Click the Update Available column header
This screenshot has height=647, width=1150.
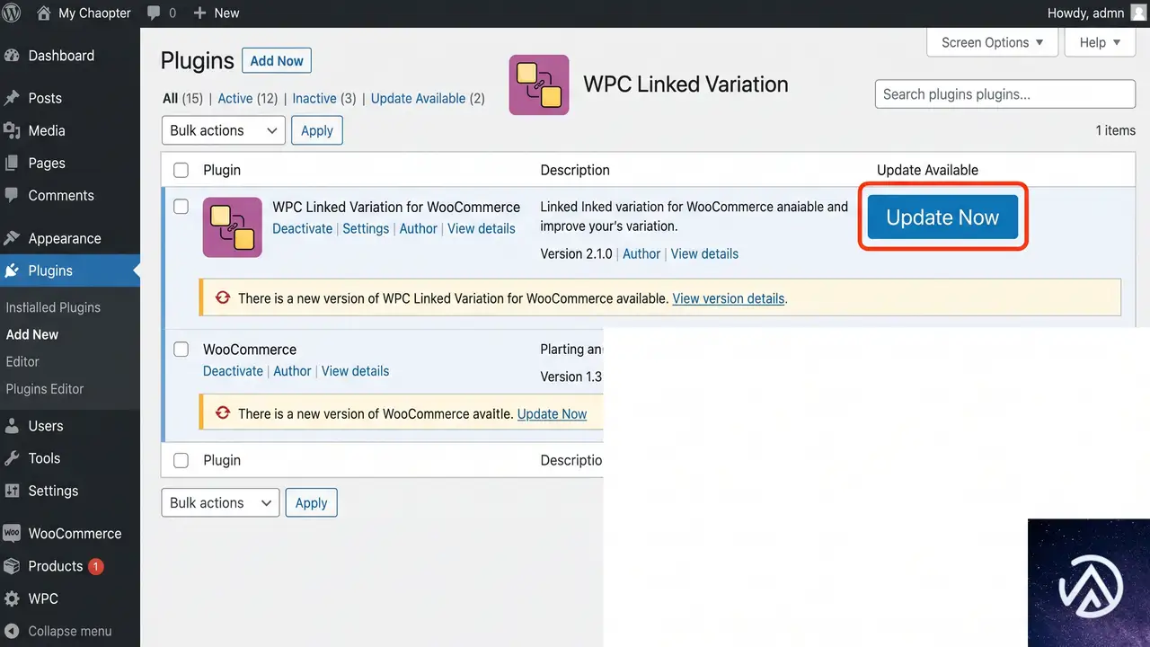tap(928, 170)
